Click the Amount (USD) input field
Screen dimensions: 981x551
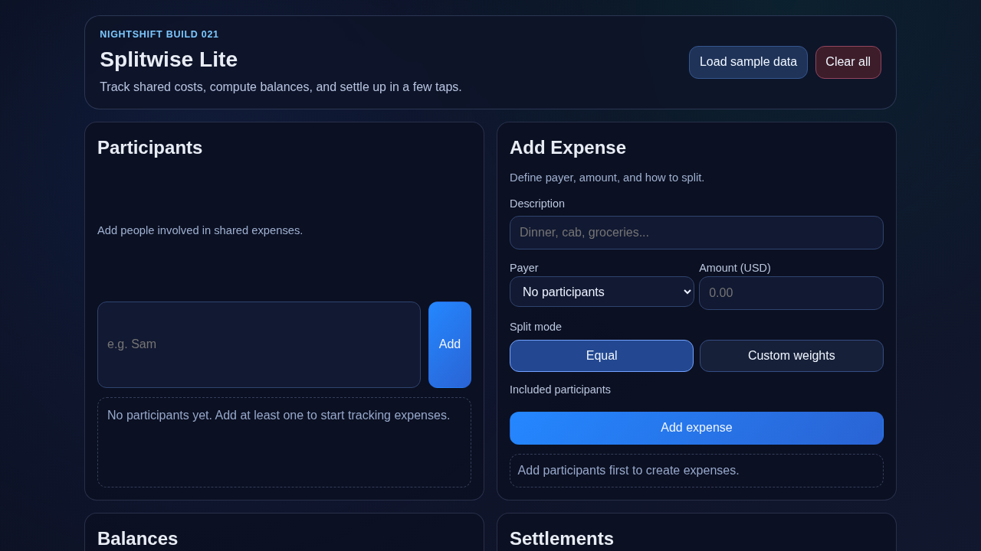(x=791, y=293)
